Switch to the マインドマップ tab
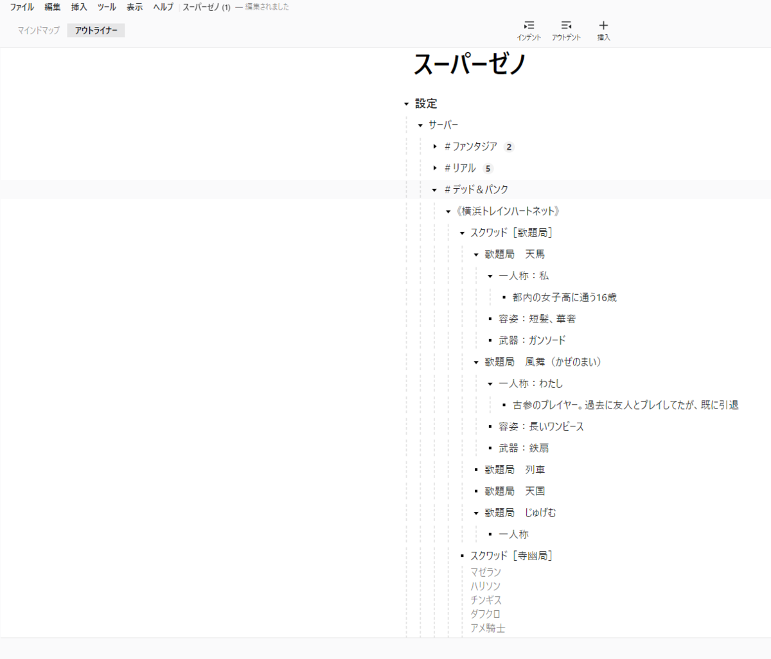The width and height of the screenshot is (771, 659). click(x=39, y=30)
